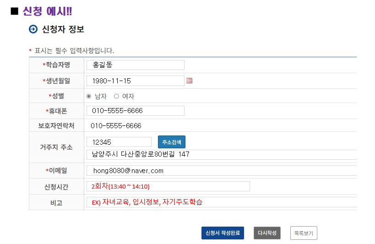
Task: Open the calendar picker beside birth date
Action: coord(190,81)
